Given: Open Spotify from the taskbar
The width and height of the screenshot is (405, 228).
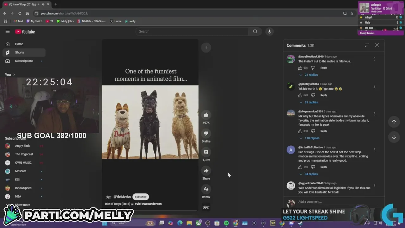Looking at the screenshot, I should (x=226, y=223).
